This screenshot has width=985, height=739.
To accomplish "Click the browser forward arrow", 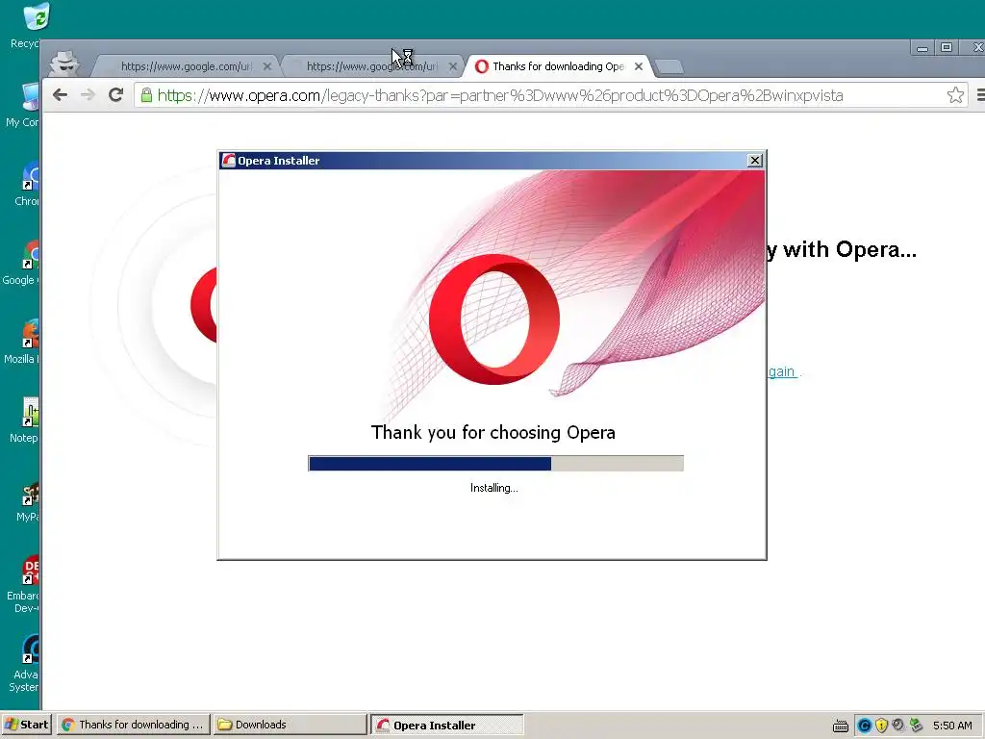I will (x=88, y=95).
